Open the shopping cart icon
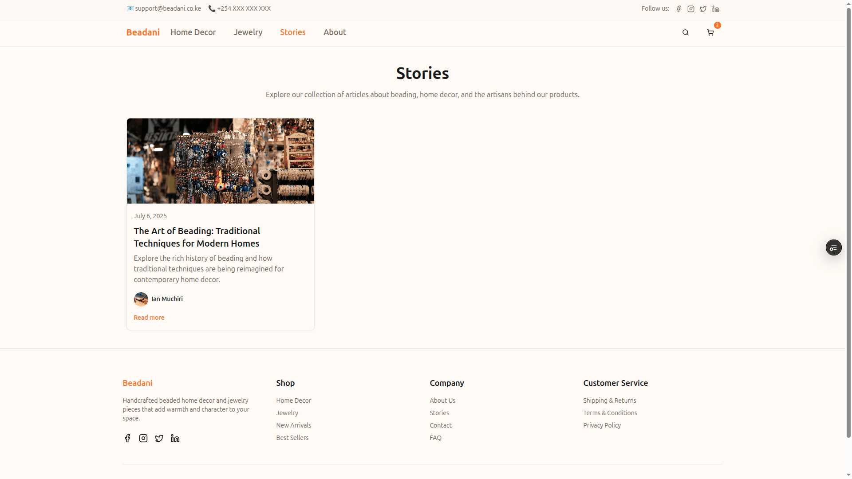 pos(710,32)
